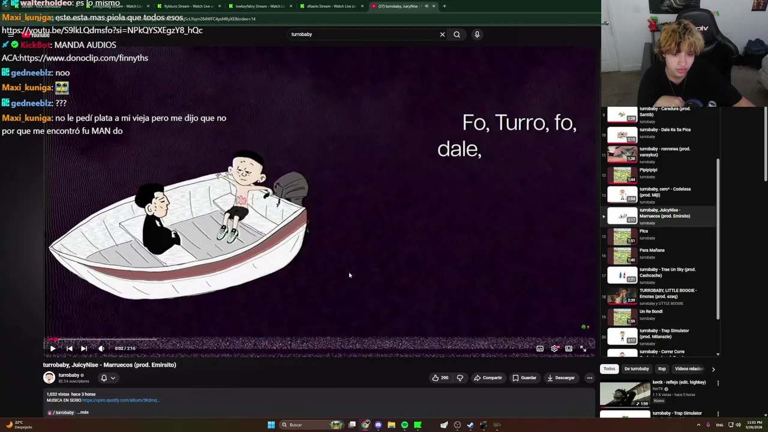The width and height of the screenshot is (768, 432).
Task: Expand description with ...más
Action: click(83, 412)
